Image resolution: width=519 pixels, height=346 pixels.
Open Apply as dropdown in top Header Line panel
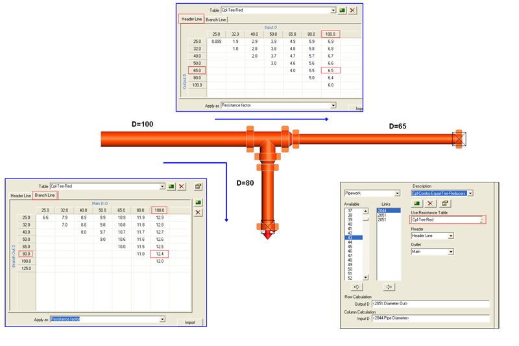pyautogui.click(x=333, y=105)
